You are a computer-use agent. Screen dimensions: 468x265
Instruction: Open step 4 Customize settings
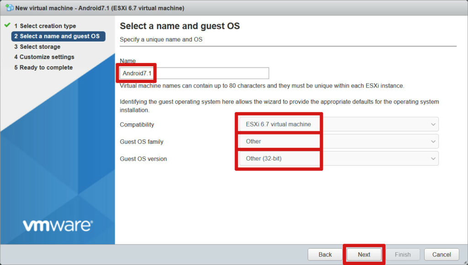click(44, 57)
